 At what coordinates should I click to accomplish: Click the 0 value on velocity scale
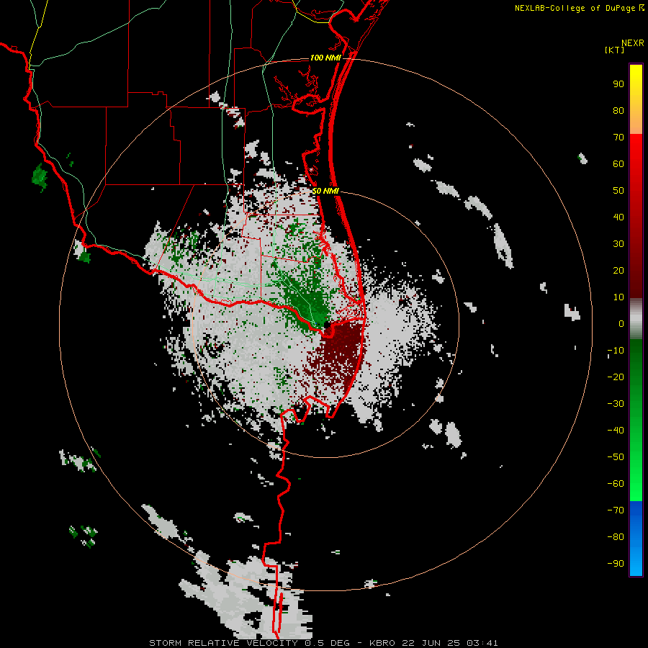coord(621,323)
